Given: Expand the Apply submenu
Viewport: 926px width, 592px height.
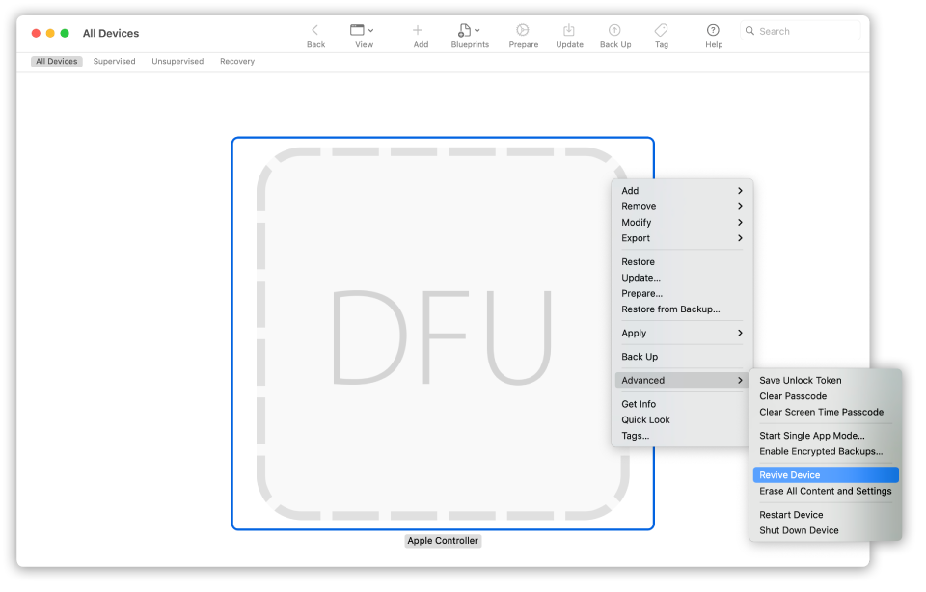Looking at the screenshot, I should [x=741, y=333].
